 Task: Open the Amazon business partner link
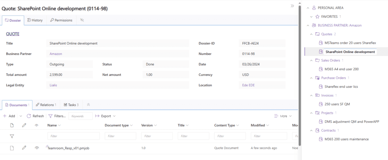pyautogui.click(x=56, y=54)
